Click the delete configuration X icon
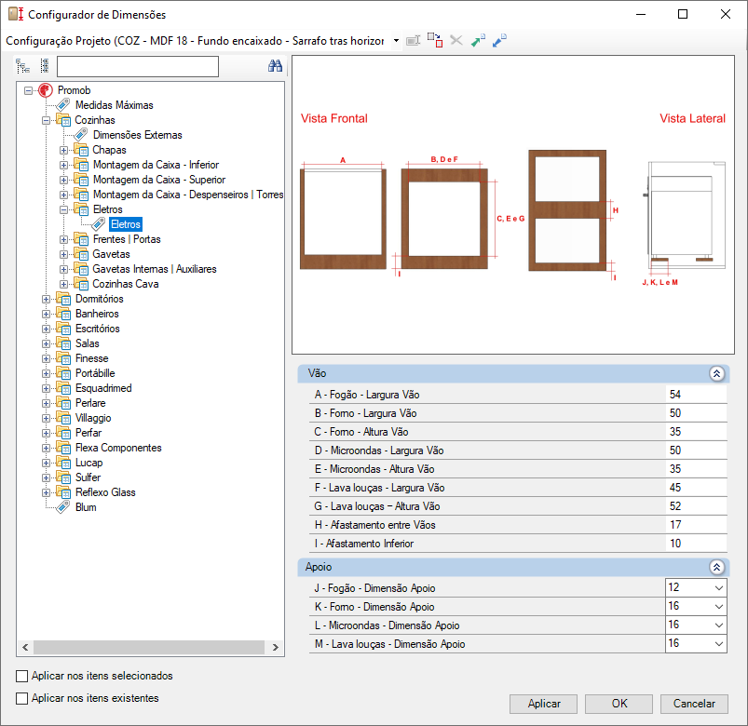The height and width of the screenshot is (726, 748). [456, 41]
